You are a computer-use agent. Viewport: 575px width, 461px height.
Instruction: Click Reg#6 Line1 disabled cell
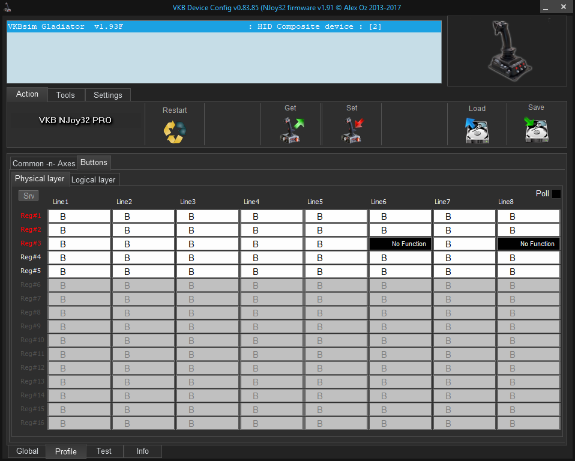tap(79, 285)
